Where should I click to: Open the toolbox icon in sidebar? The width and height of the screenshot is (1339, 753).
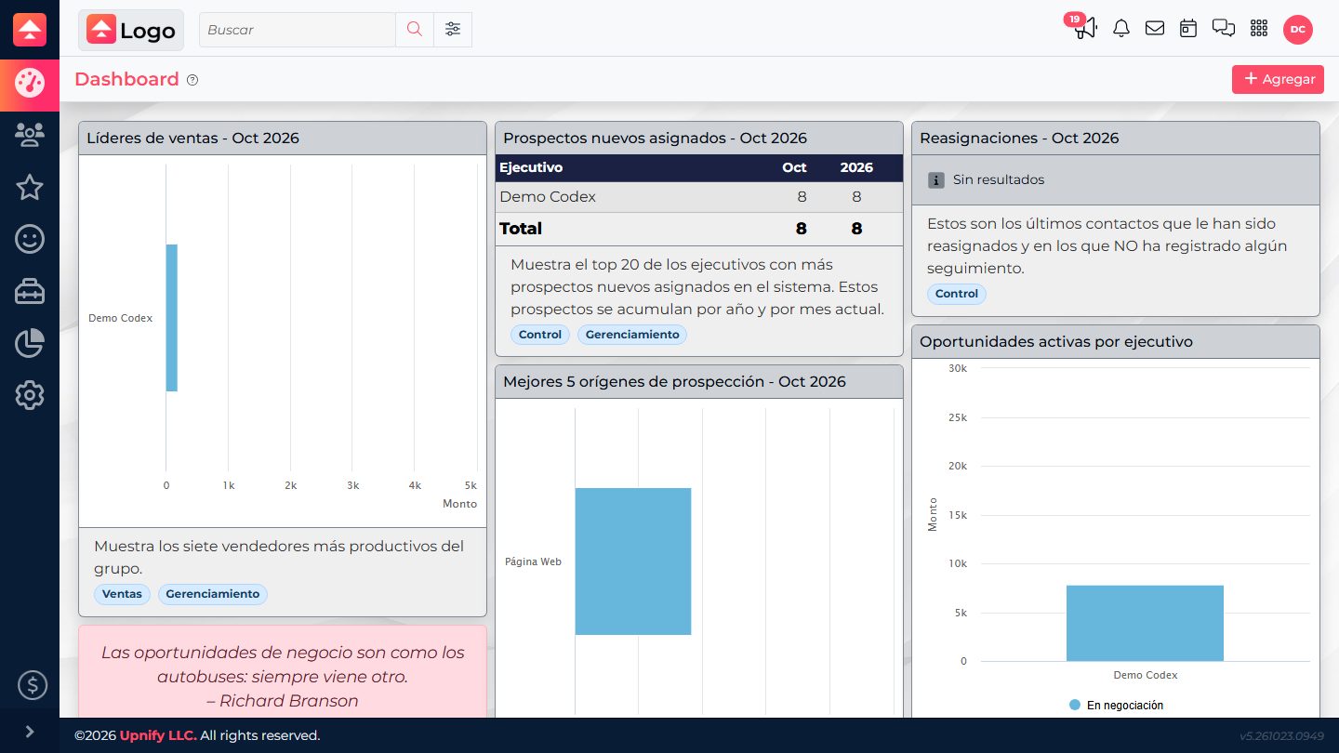click(30, 292)
